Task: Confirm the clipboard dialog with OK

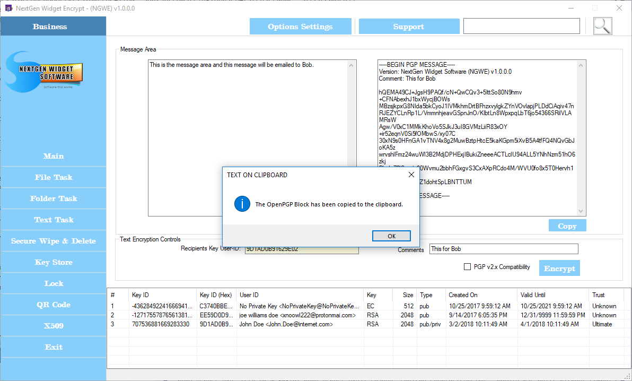Action: click(x=391, y=236)
